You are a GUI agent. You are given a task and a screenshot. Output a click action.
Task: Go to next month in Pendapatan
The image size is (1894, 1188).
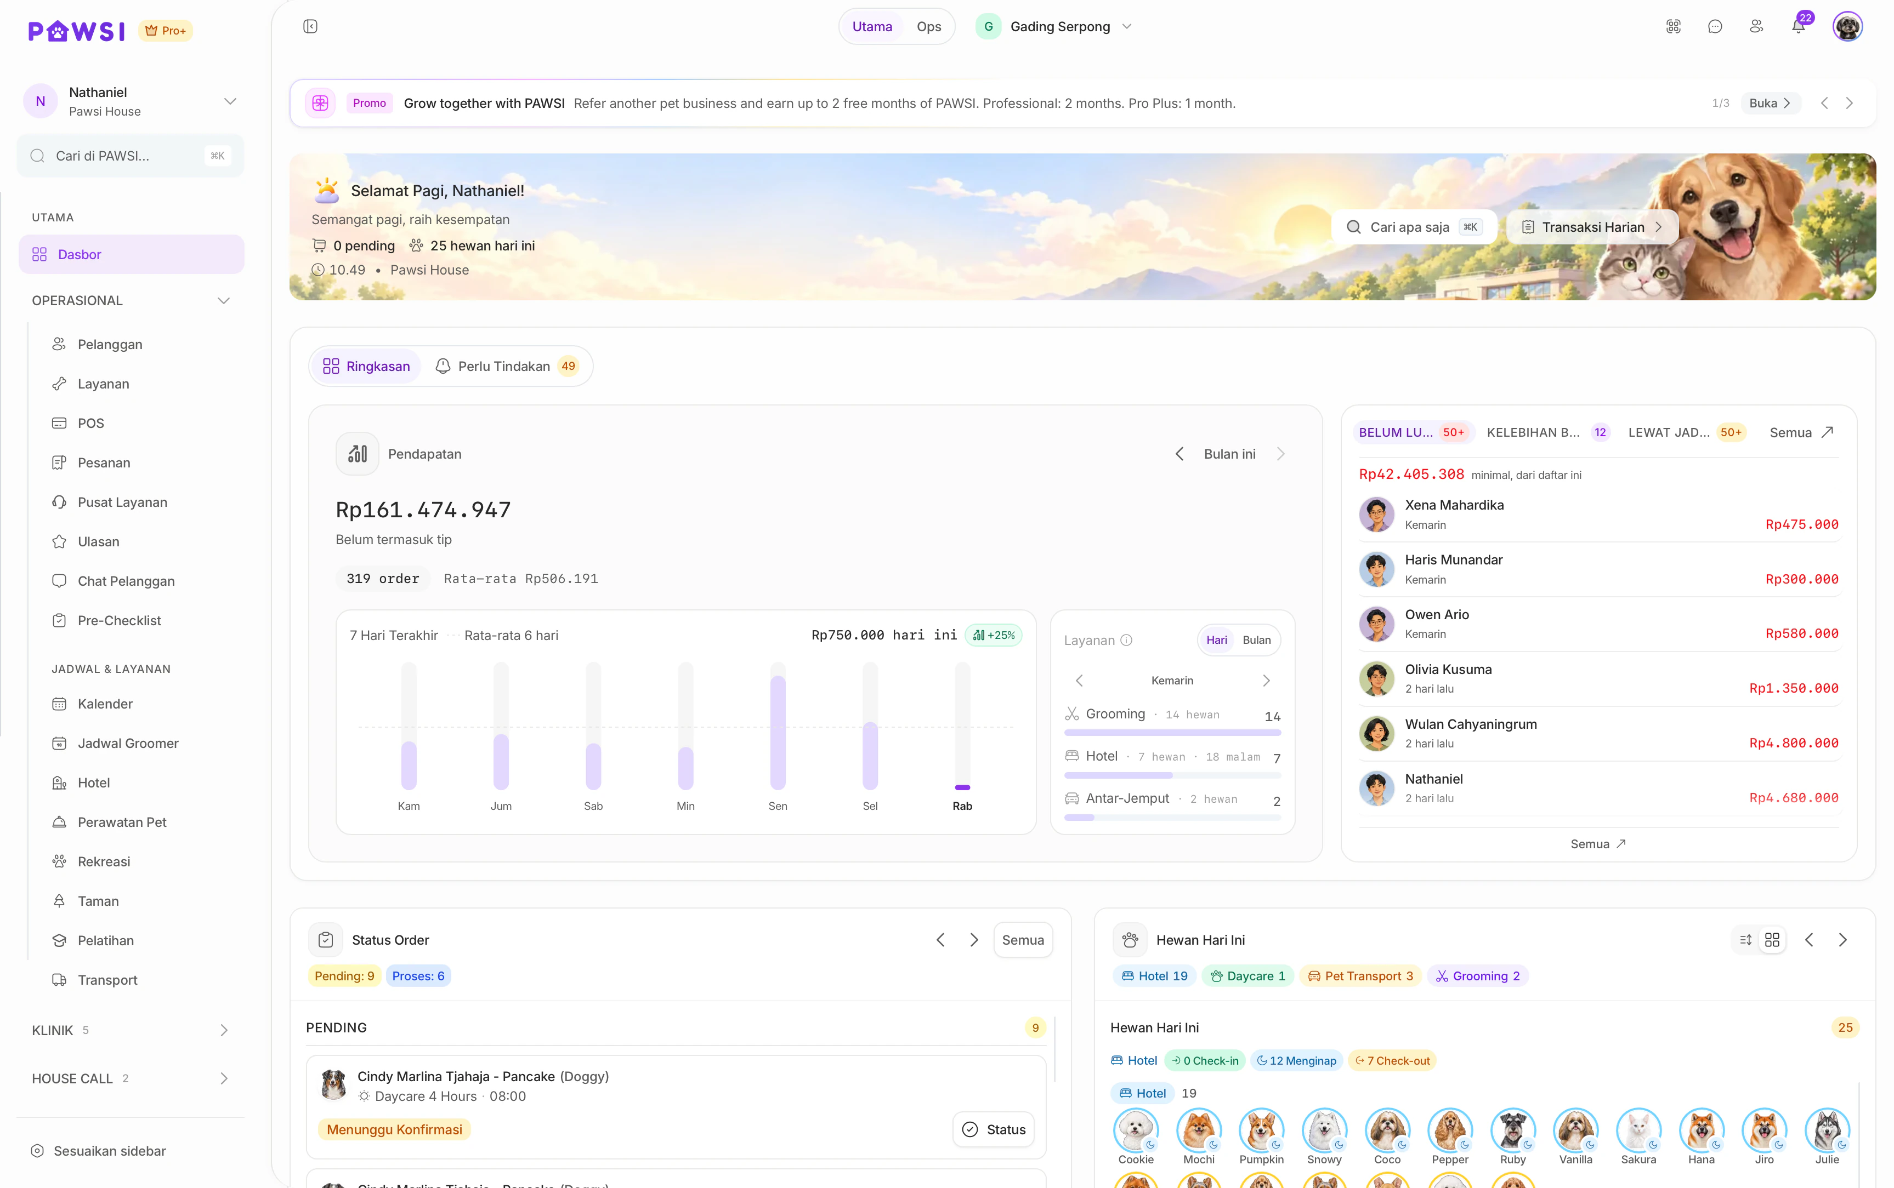(x=1280, y=453)
